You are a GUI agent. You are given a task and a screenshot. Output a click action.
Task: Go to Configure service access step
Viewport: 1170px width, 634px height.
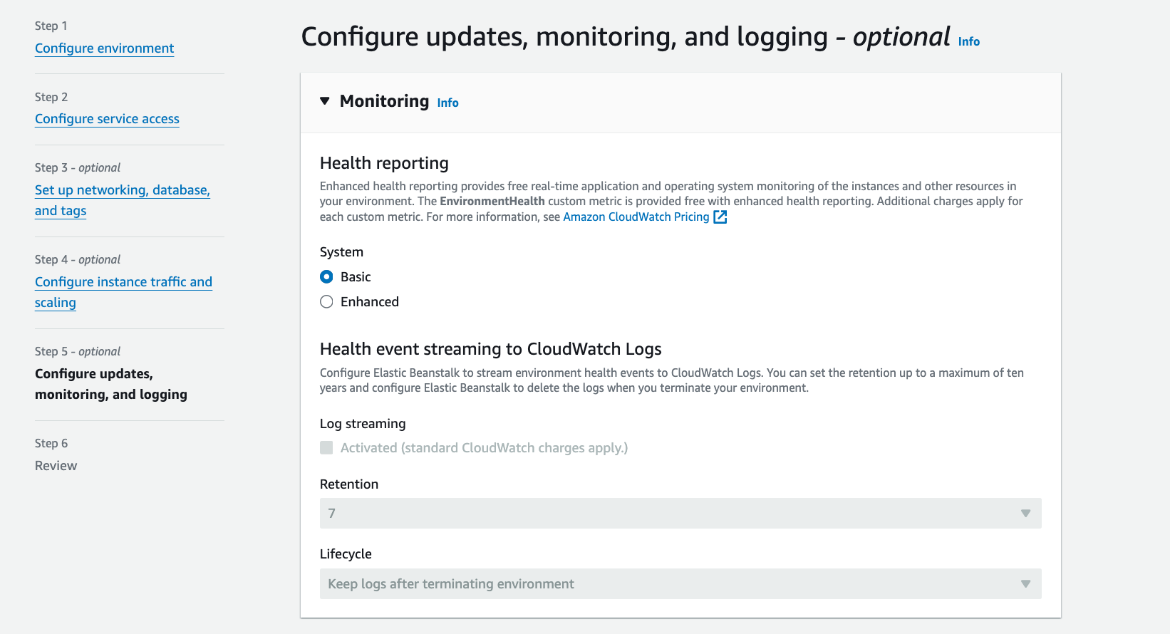coord(107,118)
